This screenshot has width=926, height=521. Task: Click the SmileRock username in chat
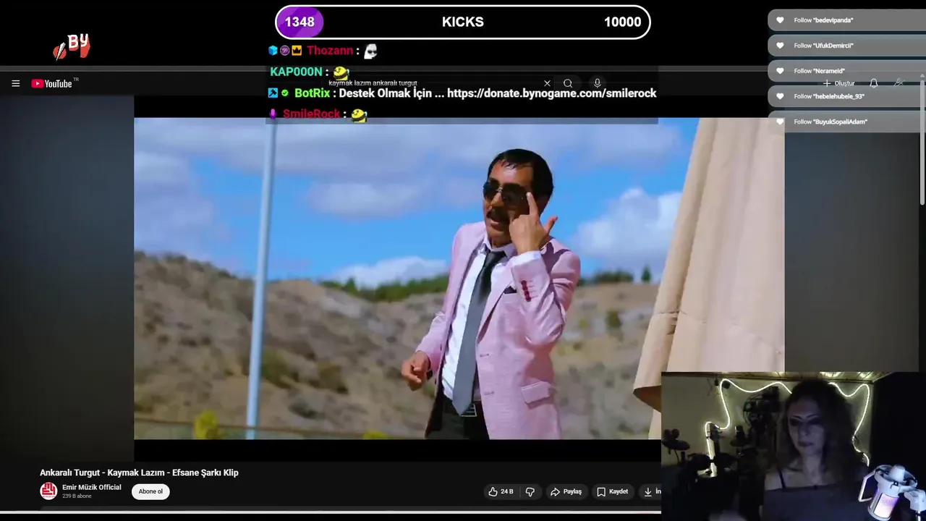click(x=311, y=114)
